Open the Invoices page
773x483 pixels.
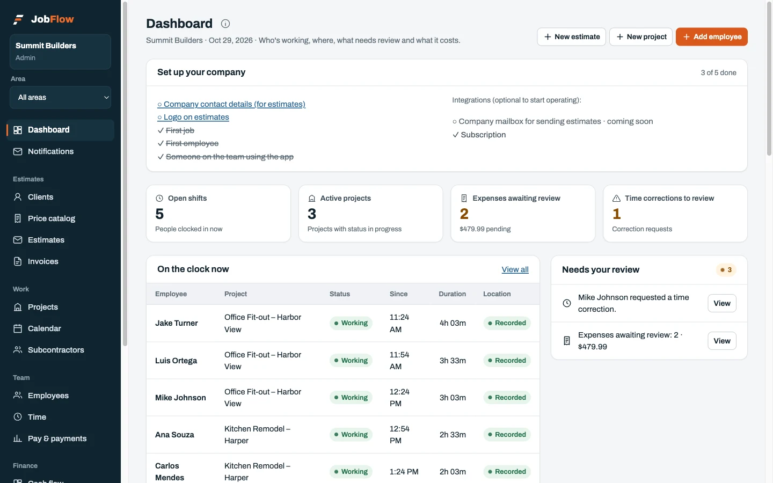[x=61, y=261]
